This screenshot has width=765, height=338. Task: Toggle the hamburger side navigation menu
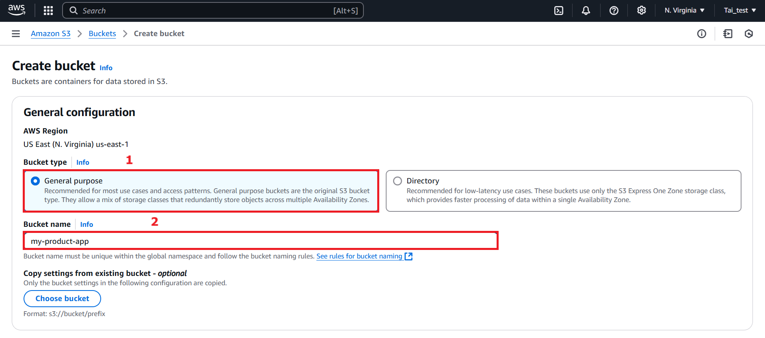tap(16, 34)
